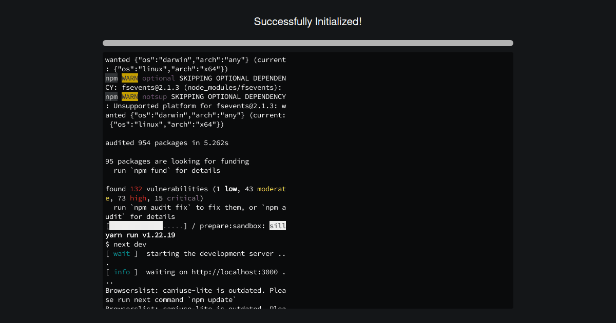
Task: Click the next dev command line
Action: (126, 244)
